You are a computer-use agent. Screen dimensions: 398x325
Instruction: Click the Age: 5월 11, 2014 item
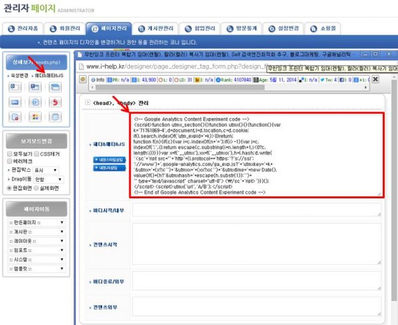(275, 80)
